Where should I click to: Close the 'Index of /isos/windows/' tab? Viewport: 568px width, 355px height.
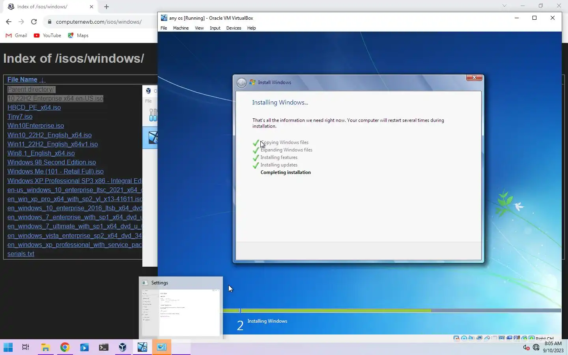tap(92, 7)
